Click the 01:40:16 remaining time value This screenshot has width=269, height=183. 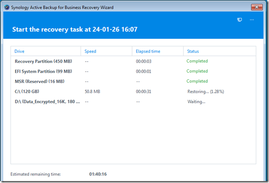(98, 174)
